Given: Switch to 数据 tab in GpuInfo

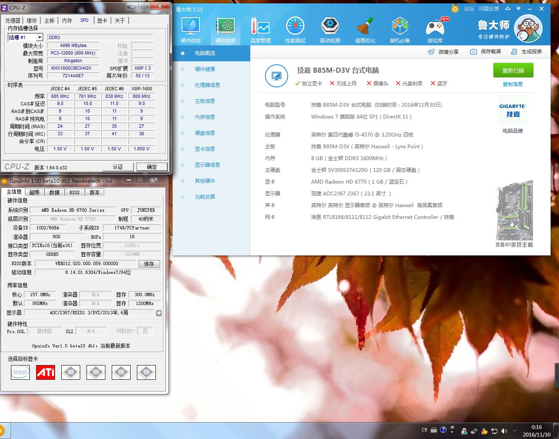Looking at the screenshot, I should pos(54,192).
